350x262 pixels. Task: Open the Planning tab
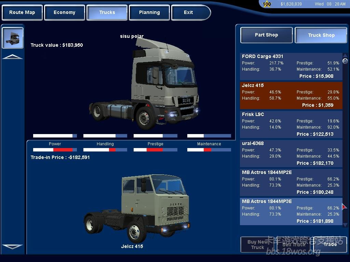pos(149,13)
